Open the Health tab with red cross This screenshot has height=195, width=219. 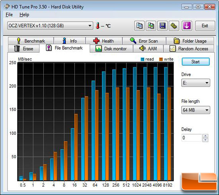pos(104,41)
